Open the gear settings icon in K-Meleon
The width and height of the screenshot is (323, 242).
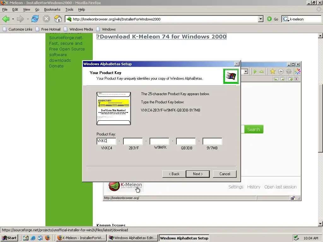point(289,72)
